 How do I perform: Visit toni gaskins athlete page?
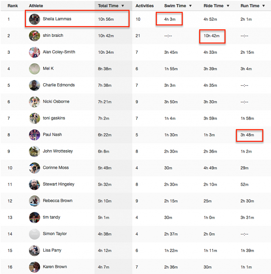(54, 118)
